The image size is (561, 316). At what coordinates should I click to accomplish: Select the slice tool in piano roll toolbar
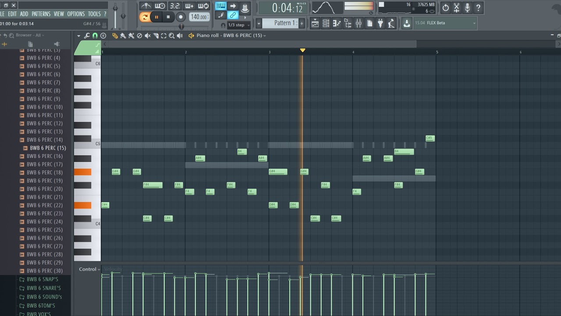156,36
